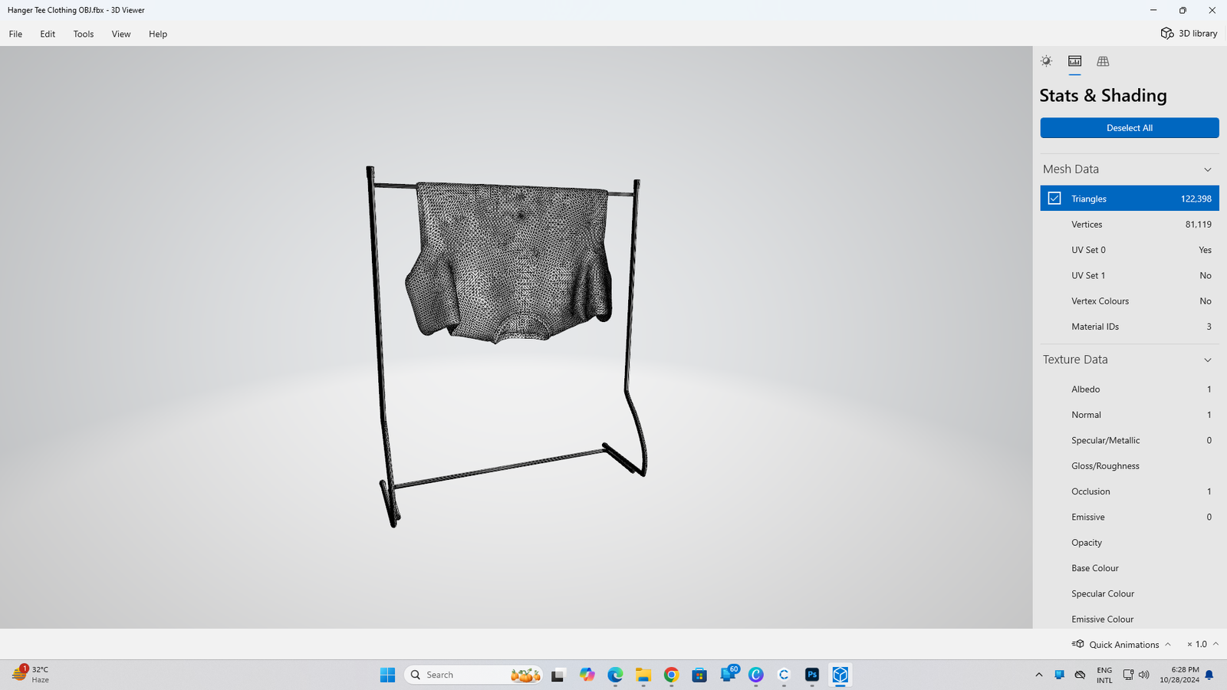Open Microsoft Edge from the taskbar
The width and height of the screenshot is (1227, 690).
coord(615,675)
